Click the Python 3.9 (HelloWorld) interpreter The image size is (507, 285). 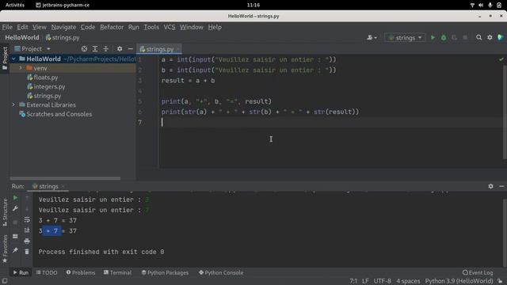click(459, 281)
